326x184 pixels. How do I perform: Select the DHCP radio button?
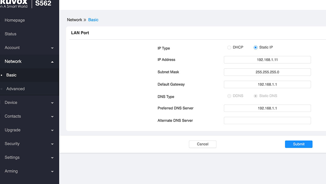[229, 48]
